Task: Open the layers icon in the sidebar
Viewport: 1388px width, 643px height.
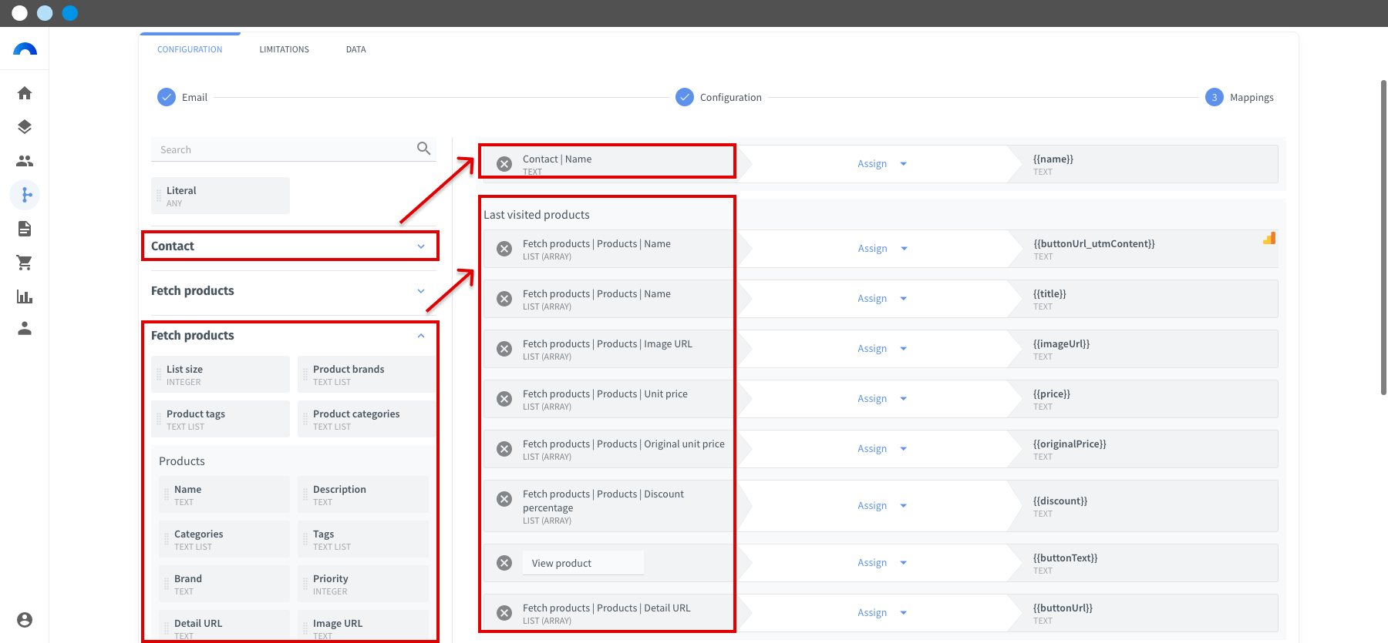Action: pos(25,127)
